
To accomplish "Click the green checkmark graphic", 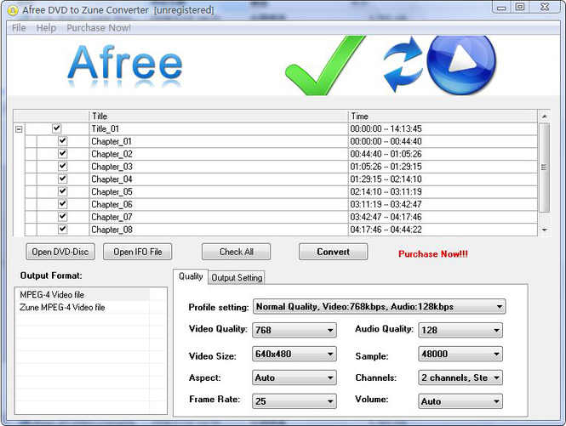I will (x=325, y=65).
